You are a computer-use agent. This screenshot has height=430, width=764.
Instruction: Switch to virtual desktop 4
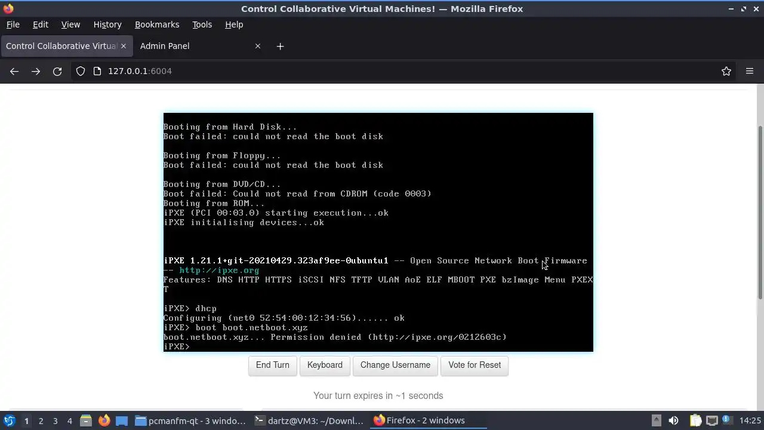pos(69,420)
